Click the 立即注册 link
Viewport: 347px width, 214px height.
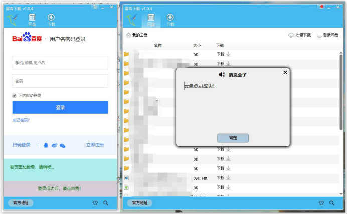[x=95, y=145]
